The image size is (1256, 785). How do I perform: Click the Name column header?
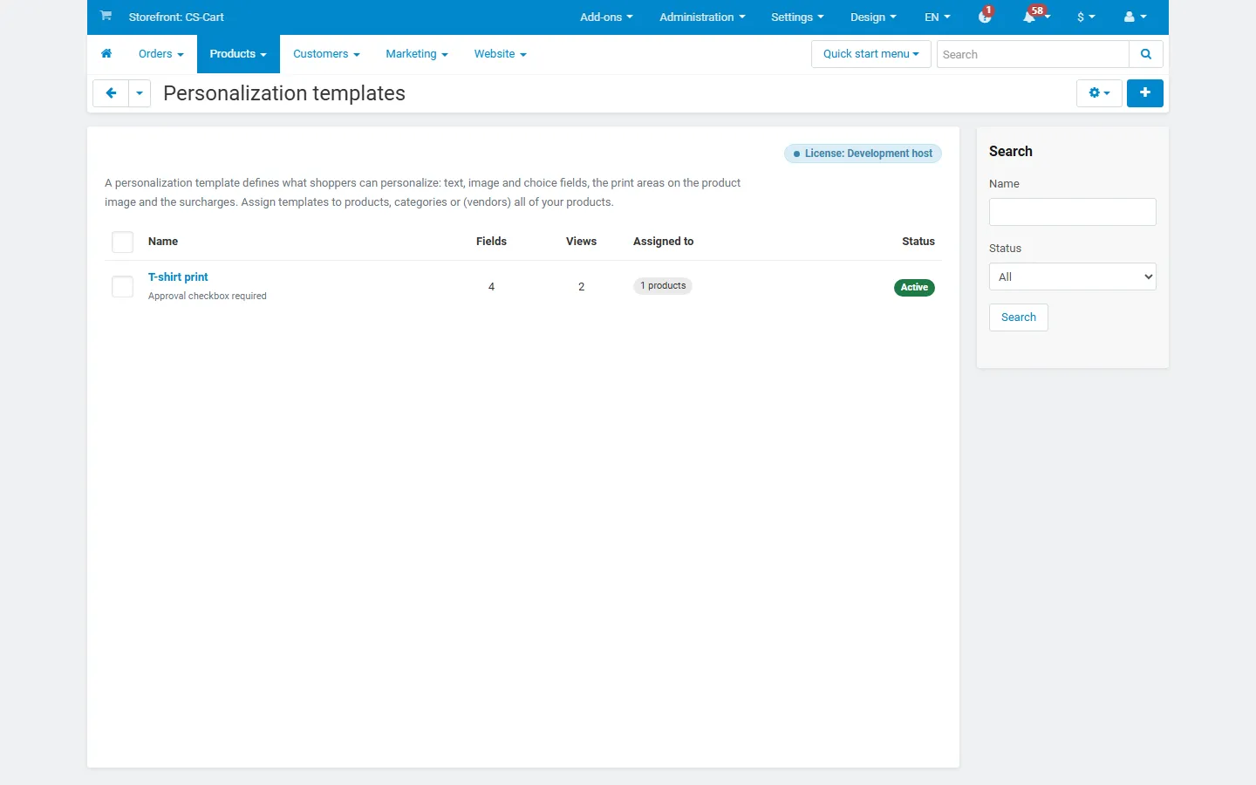point(163,242)
